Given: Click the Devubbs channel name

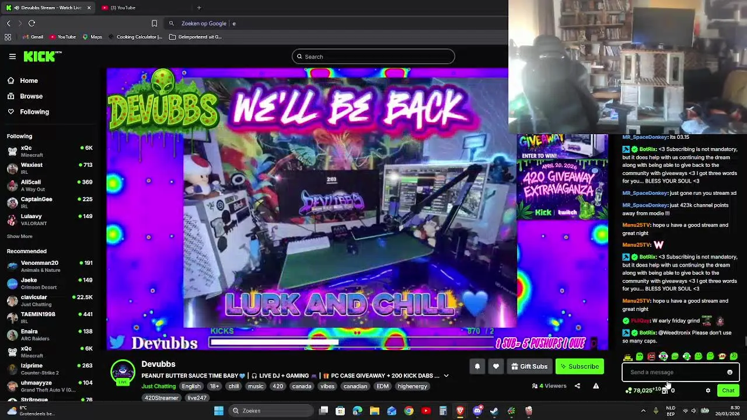Looking at the screenshot, I should click(158, 364).
